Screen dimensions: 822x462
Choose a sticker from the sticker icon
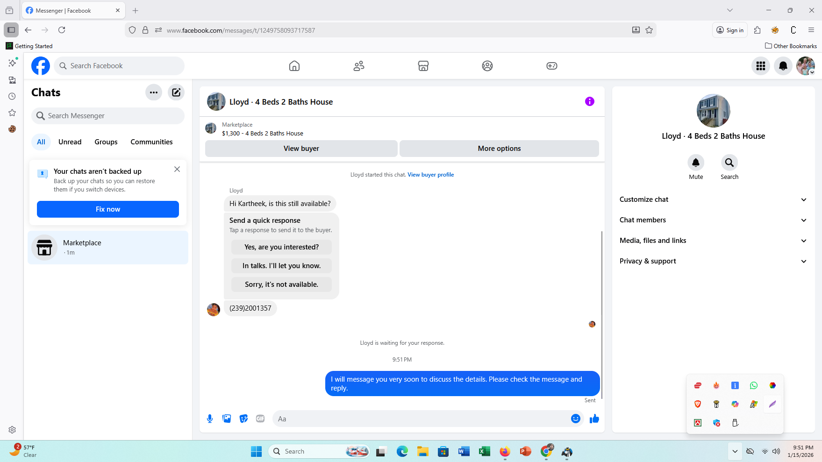click(x=243, y=419)
